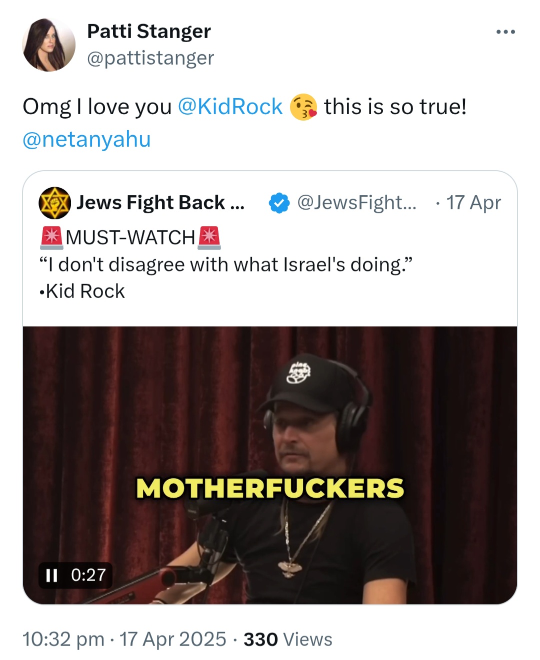Screen dimensions: 540x660
Task: Pause the video via pause icon
Action: pos(51,575)
